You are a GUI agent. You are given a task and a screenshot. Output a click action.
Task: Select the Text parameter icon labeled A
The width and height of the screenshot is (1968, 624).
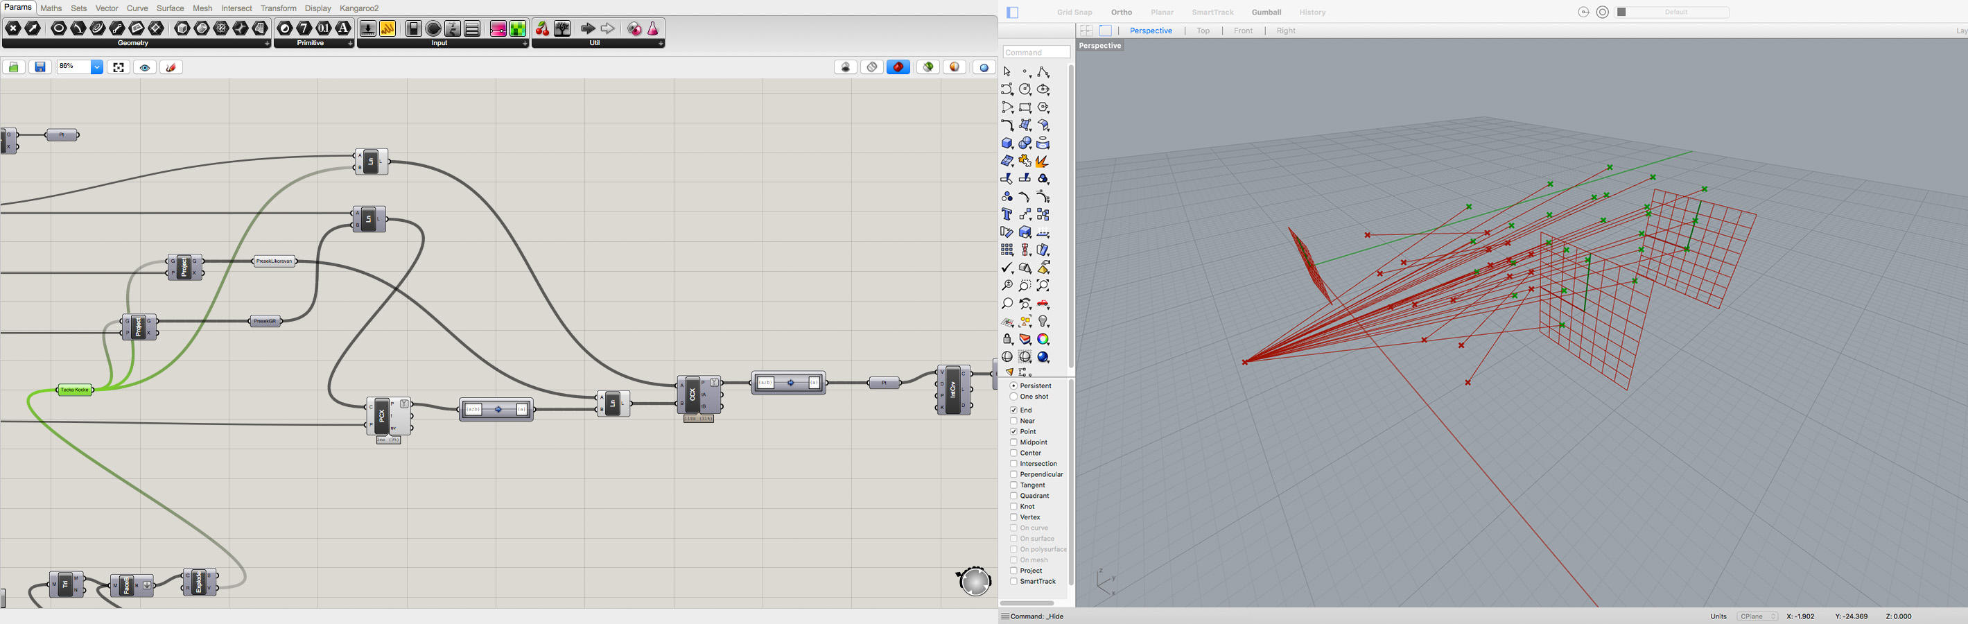[x=343, y=28]
